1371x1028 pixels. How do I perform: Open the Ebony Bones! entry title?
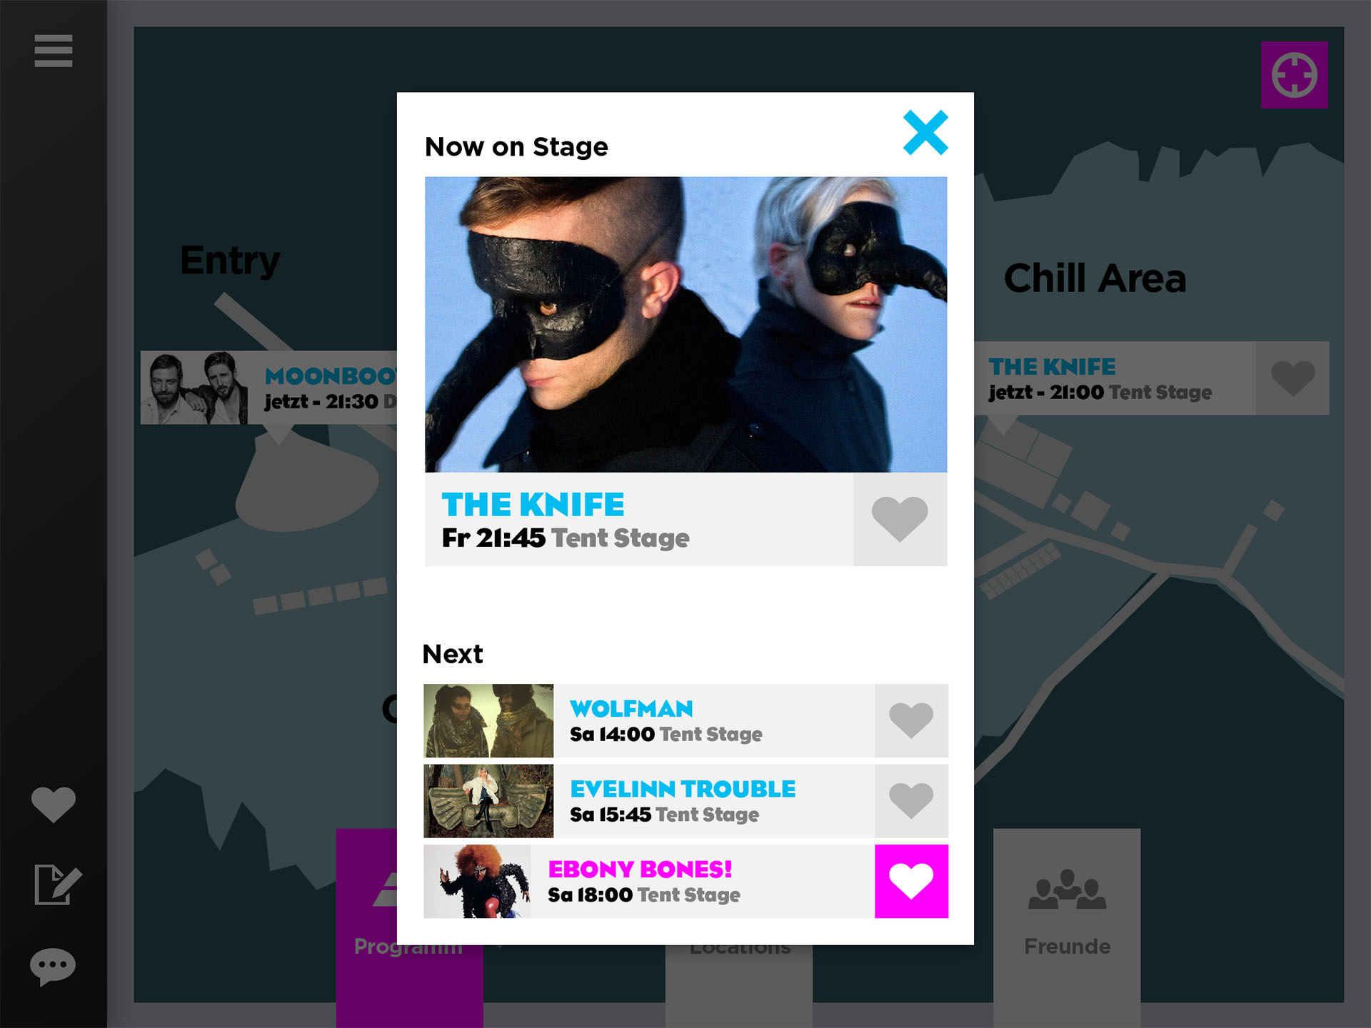click(640, 870)
